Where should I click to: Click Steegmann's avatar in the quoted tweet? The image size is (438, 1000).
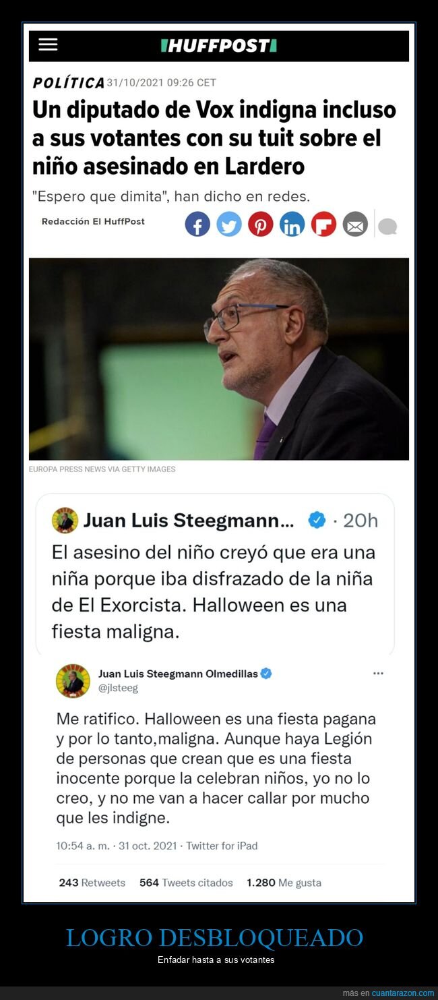coord(65,521)
